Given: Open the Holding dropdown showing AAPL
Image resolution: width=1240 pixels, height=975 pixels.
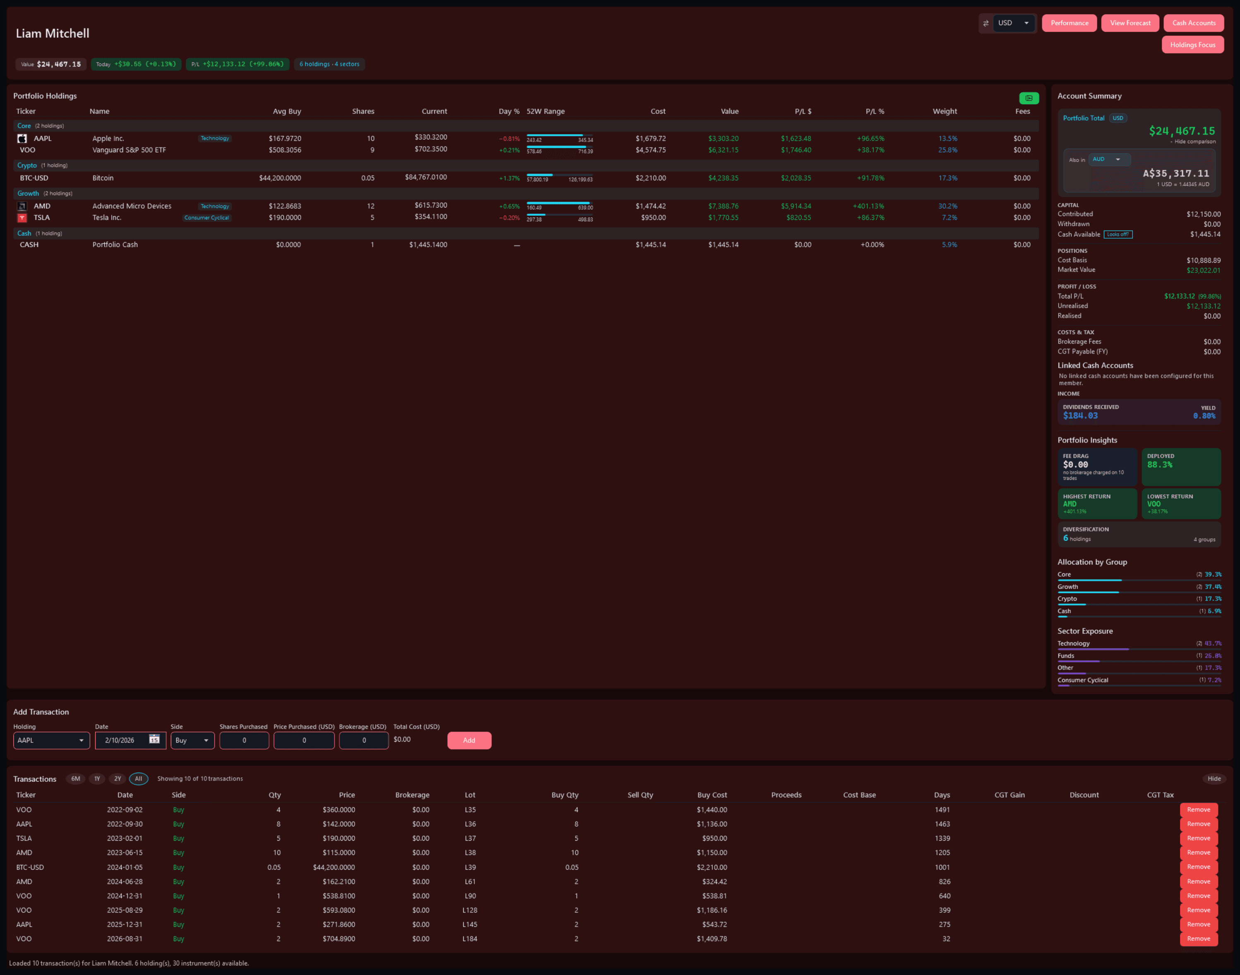Looking at the screenshot, I should [51, 740].
